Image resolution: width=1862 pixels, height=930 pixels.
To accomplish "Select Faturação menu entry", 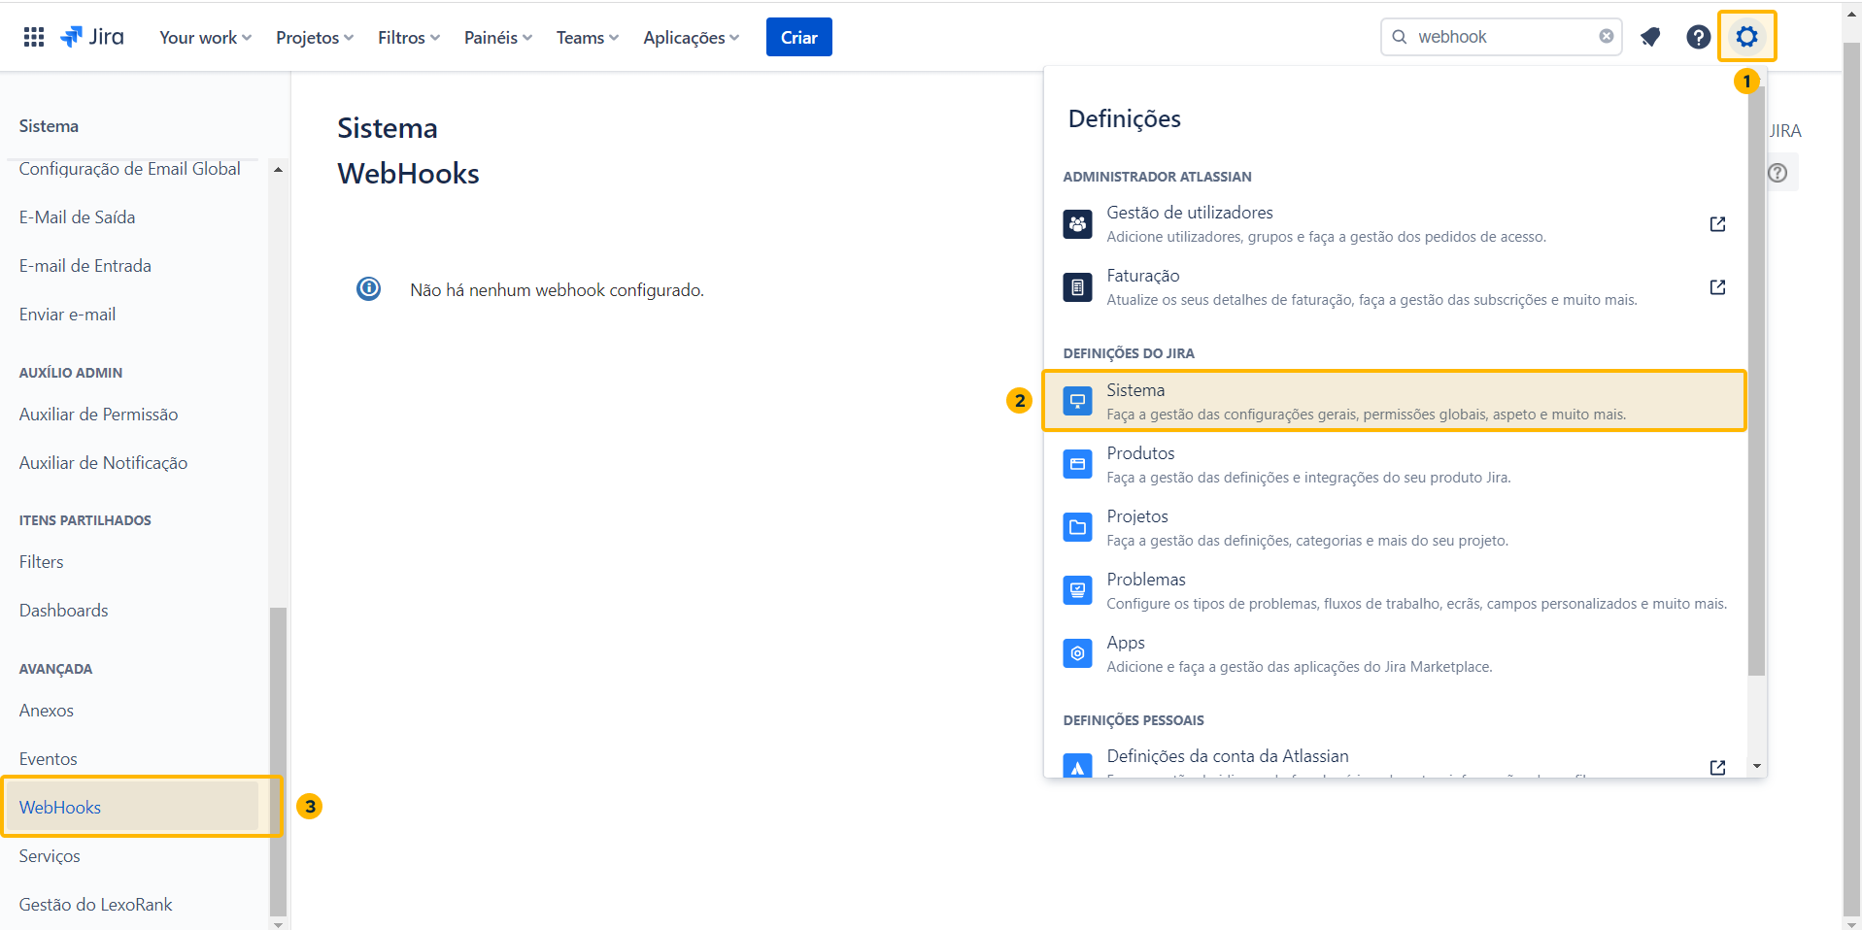I will 1394,287.
